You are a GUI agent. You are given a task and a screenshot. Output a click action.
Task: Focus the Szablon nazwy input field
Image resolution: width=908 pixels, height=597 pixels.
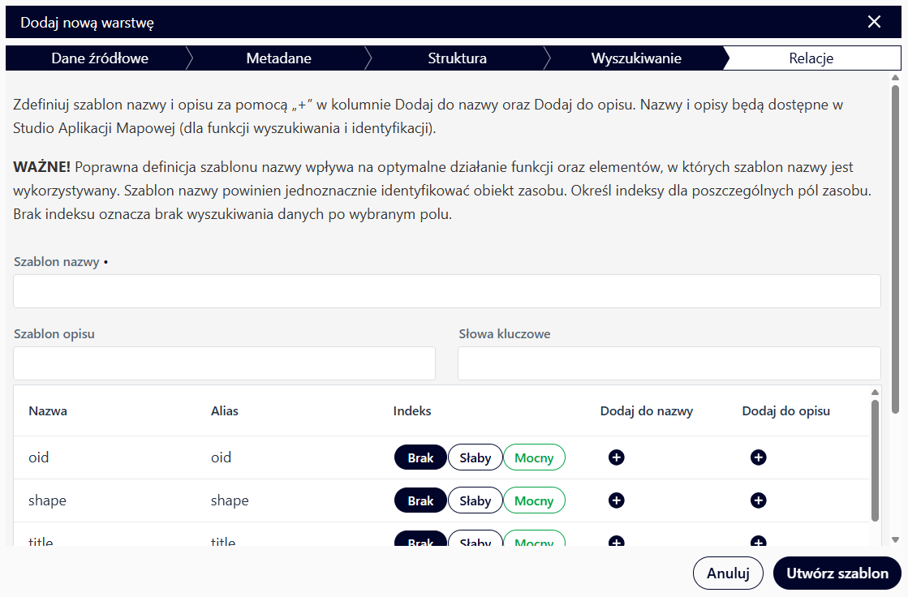pos(446,291)
